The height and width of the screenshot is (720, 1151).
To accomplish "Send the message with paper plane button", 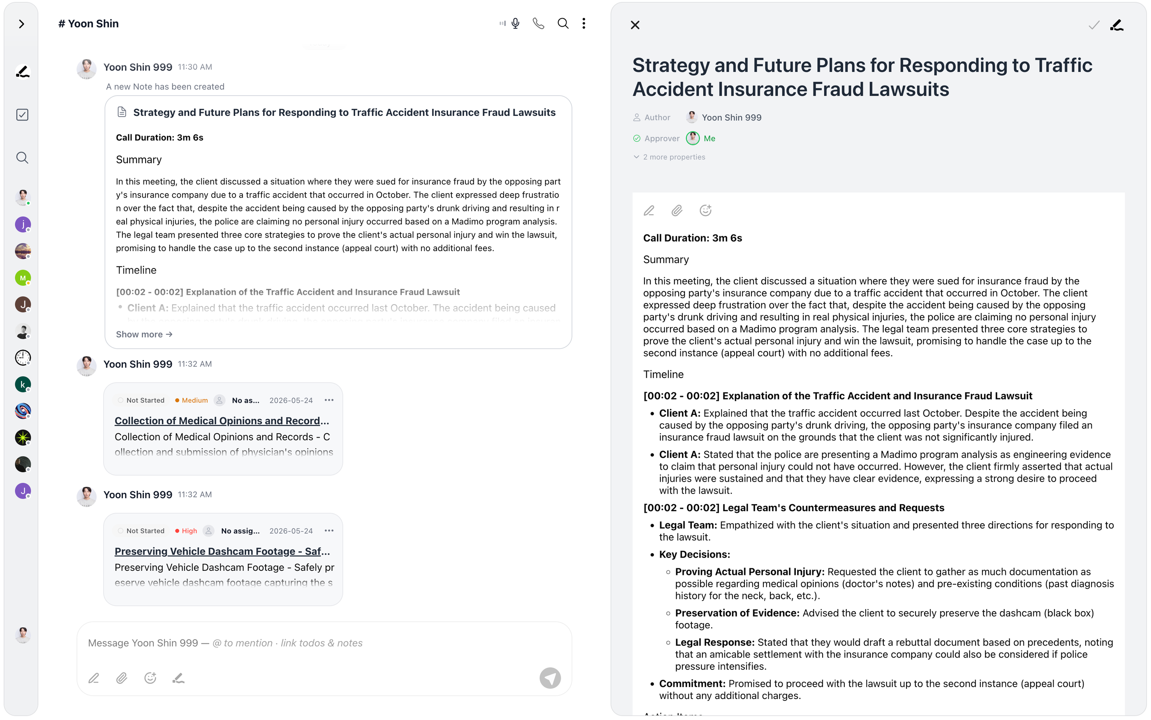I will click(x=550, y=678).
